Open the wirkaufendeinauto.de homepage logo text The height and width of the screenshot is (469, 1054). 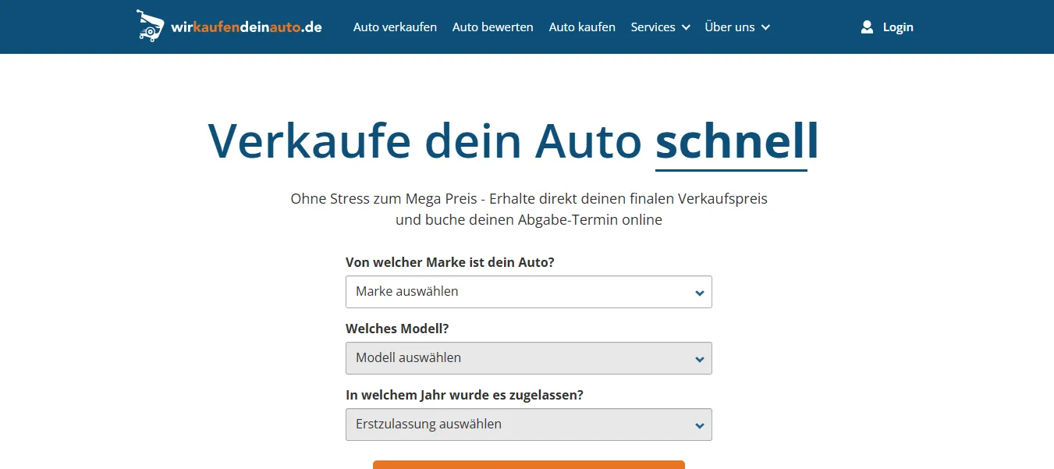(x=247, y=27)
